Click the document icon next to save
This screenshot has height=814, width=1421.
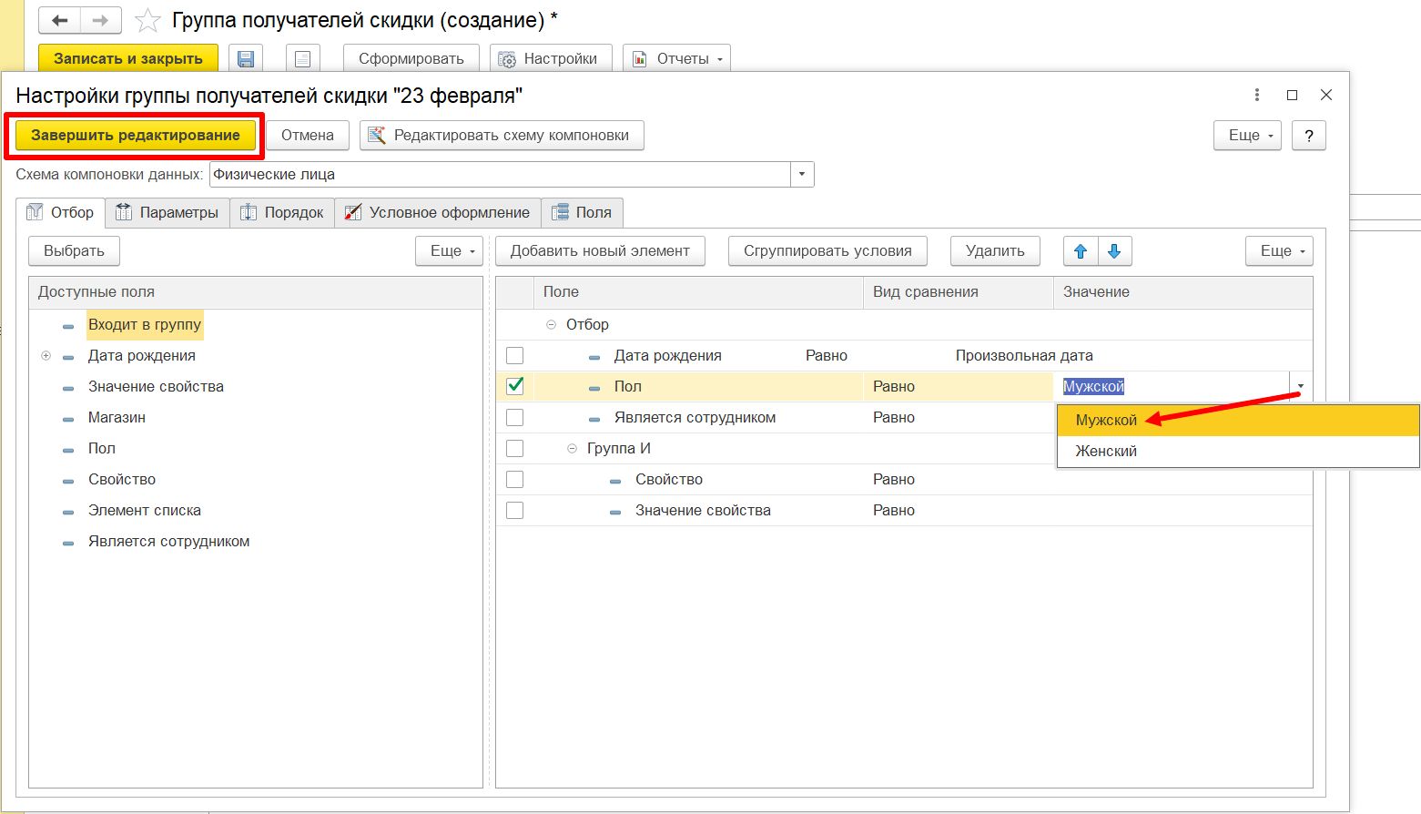click(x=302, y=59)
